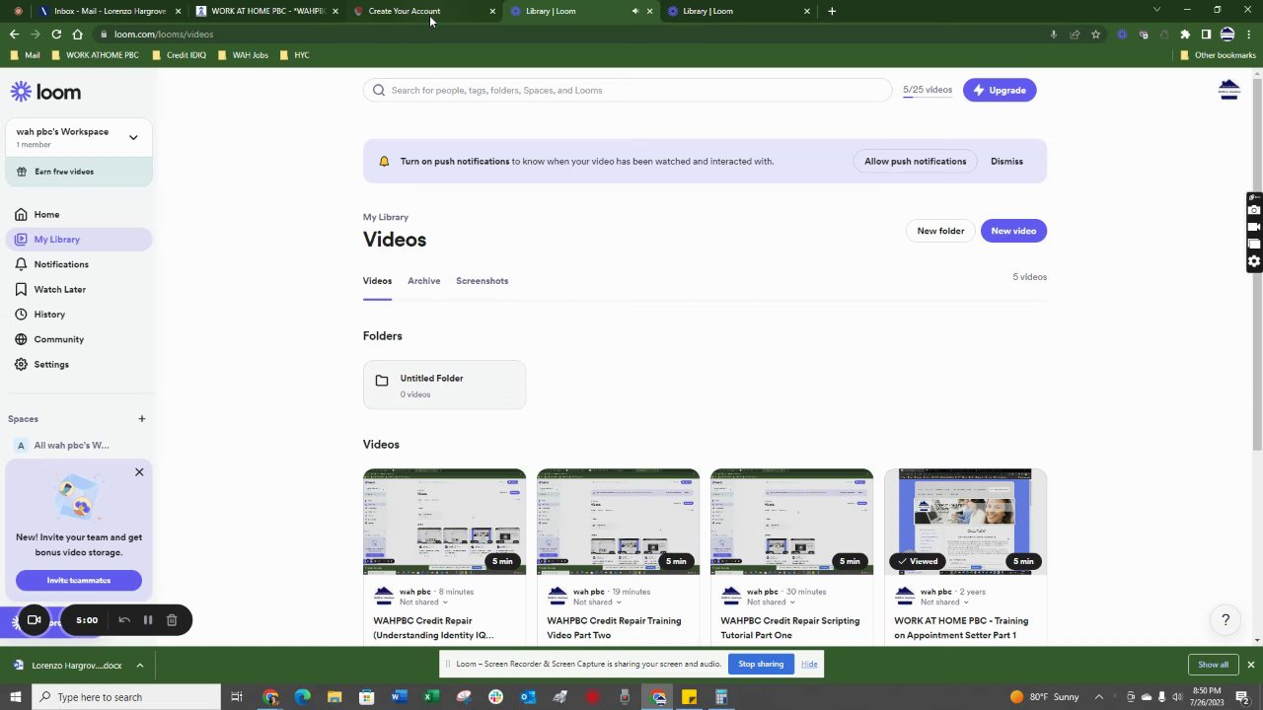Open Other bookmarks folder
Viewport: 1263px width, 710px height.
pyautogui.click(x=1218, y=55)
